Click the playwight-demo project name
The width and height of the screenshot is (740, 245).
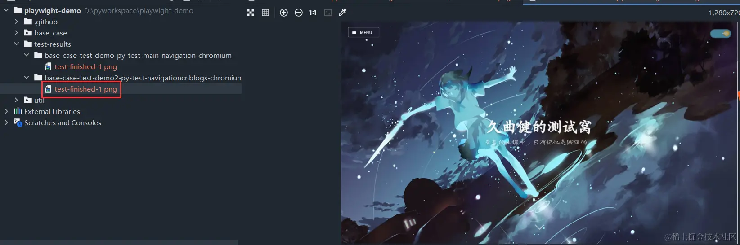(53, 10)
